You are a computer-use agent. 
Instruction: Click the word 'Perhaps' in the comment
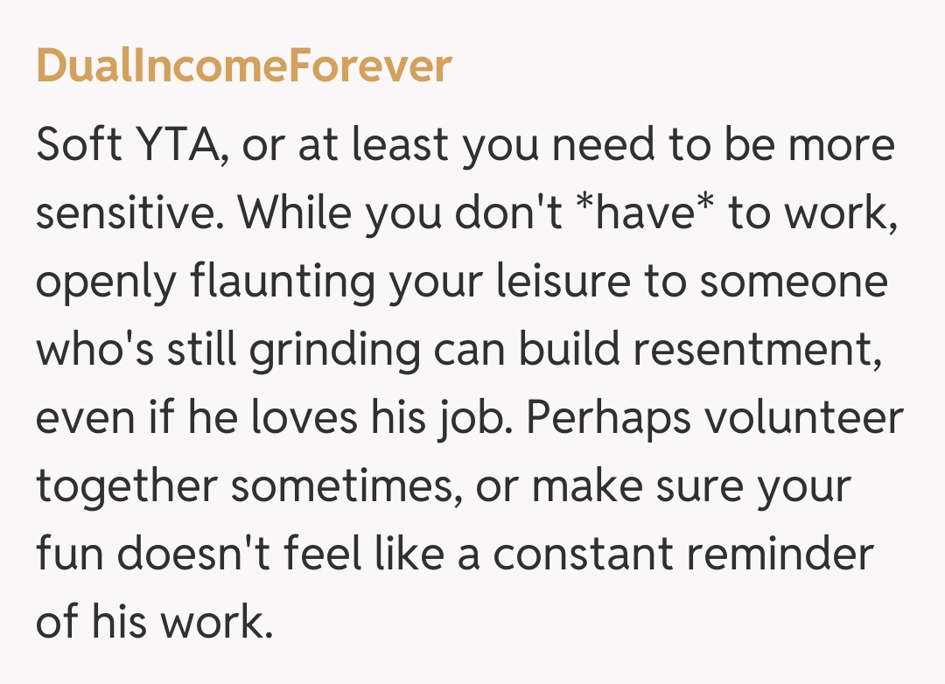pyautogui.click(x=604, y=419)
